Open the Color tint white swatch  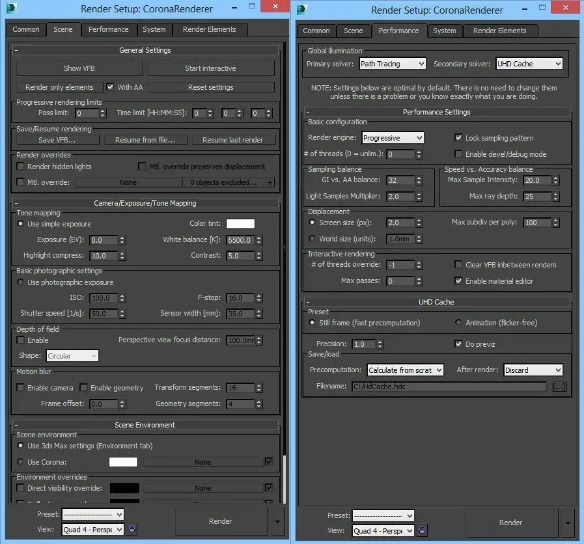(241, 224)
